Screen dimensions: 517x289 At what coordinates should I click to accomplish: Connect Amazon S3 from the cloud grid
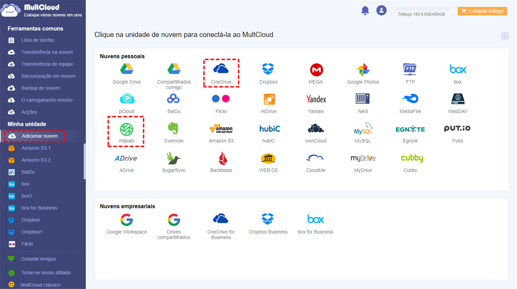coord(221,129)
